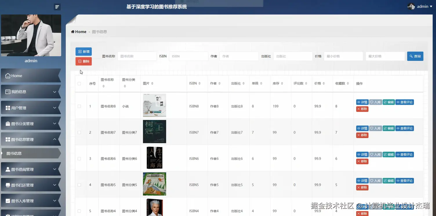Select the 图书信息 submenu item
436x216 pixels.
[31, 153]
